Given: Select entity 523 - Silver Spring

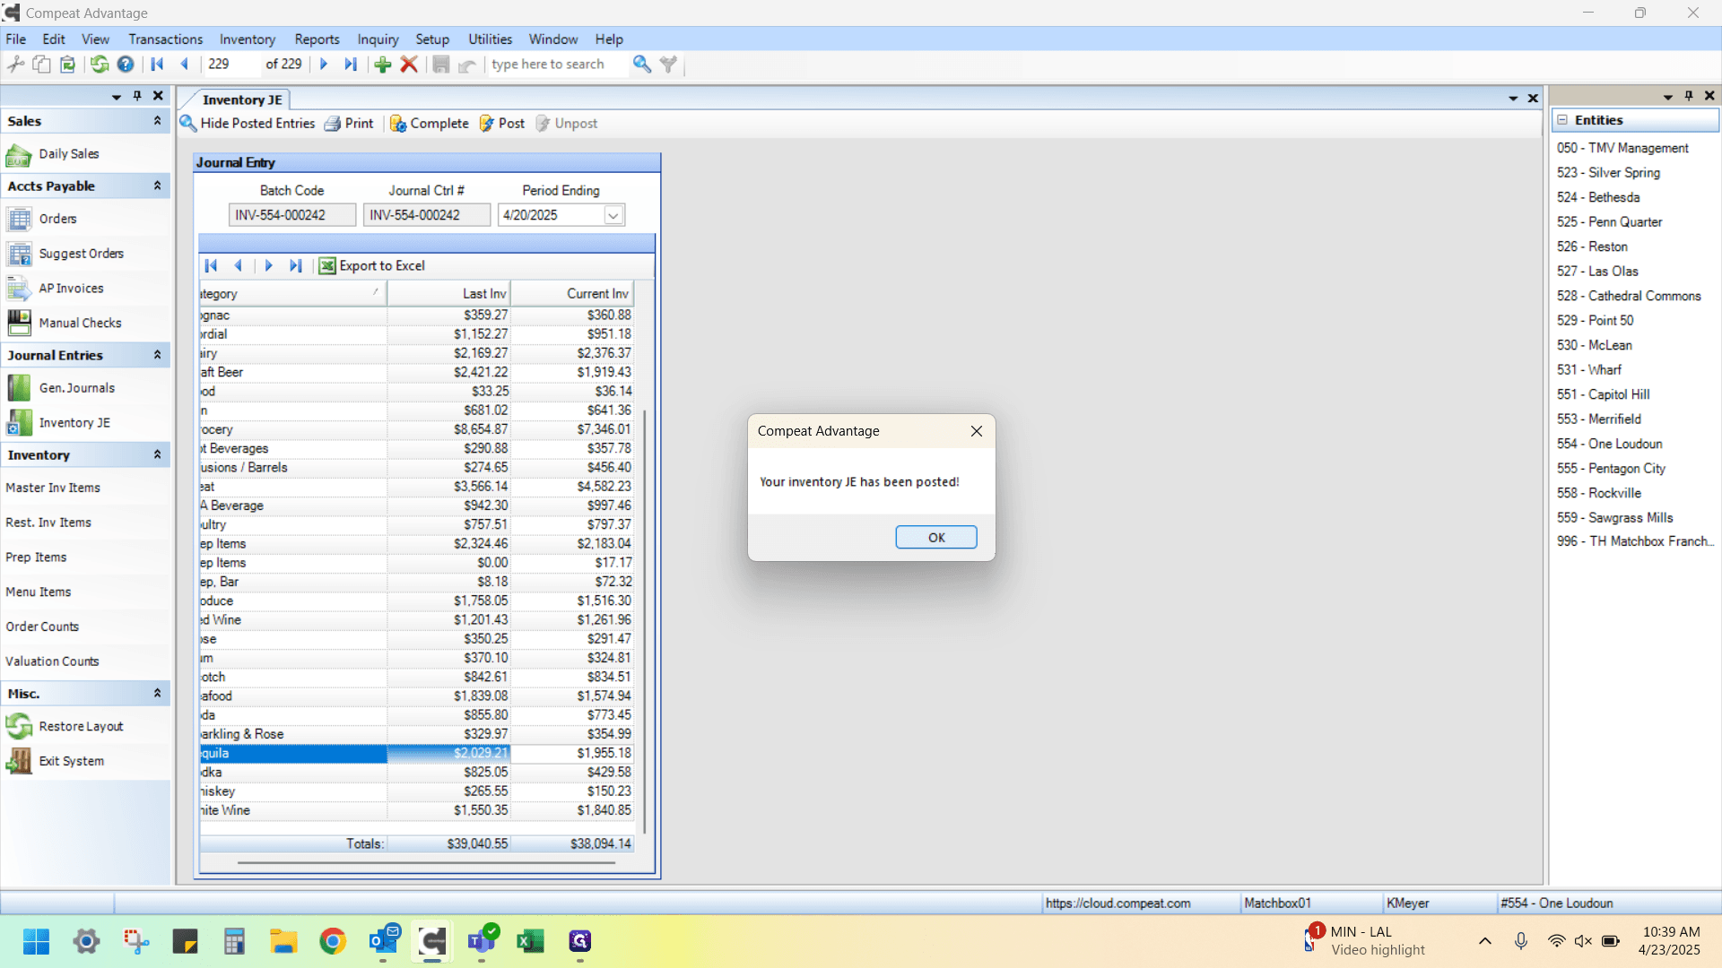Looking at the screenshot, I should tap(1609, 172).
